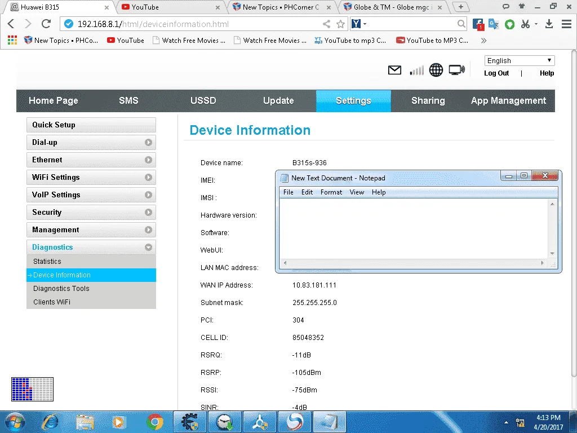Open the media player taskbar icon
Viewport: 577px width, 433px height.
[118, 422]
